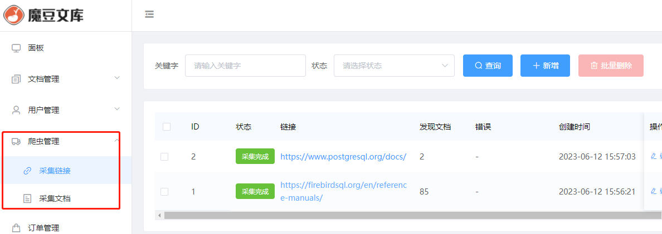662x234 pixels.
Task: Click the 文档管理 documents icon
Action: pyautogui.click(x=16, y=79)
